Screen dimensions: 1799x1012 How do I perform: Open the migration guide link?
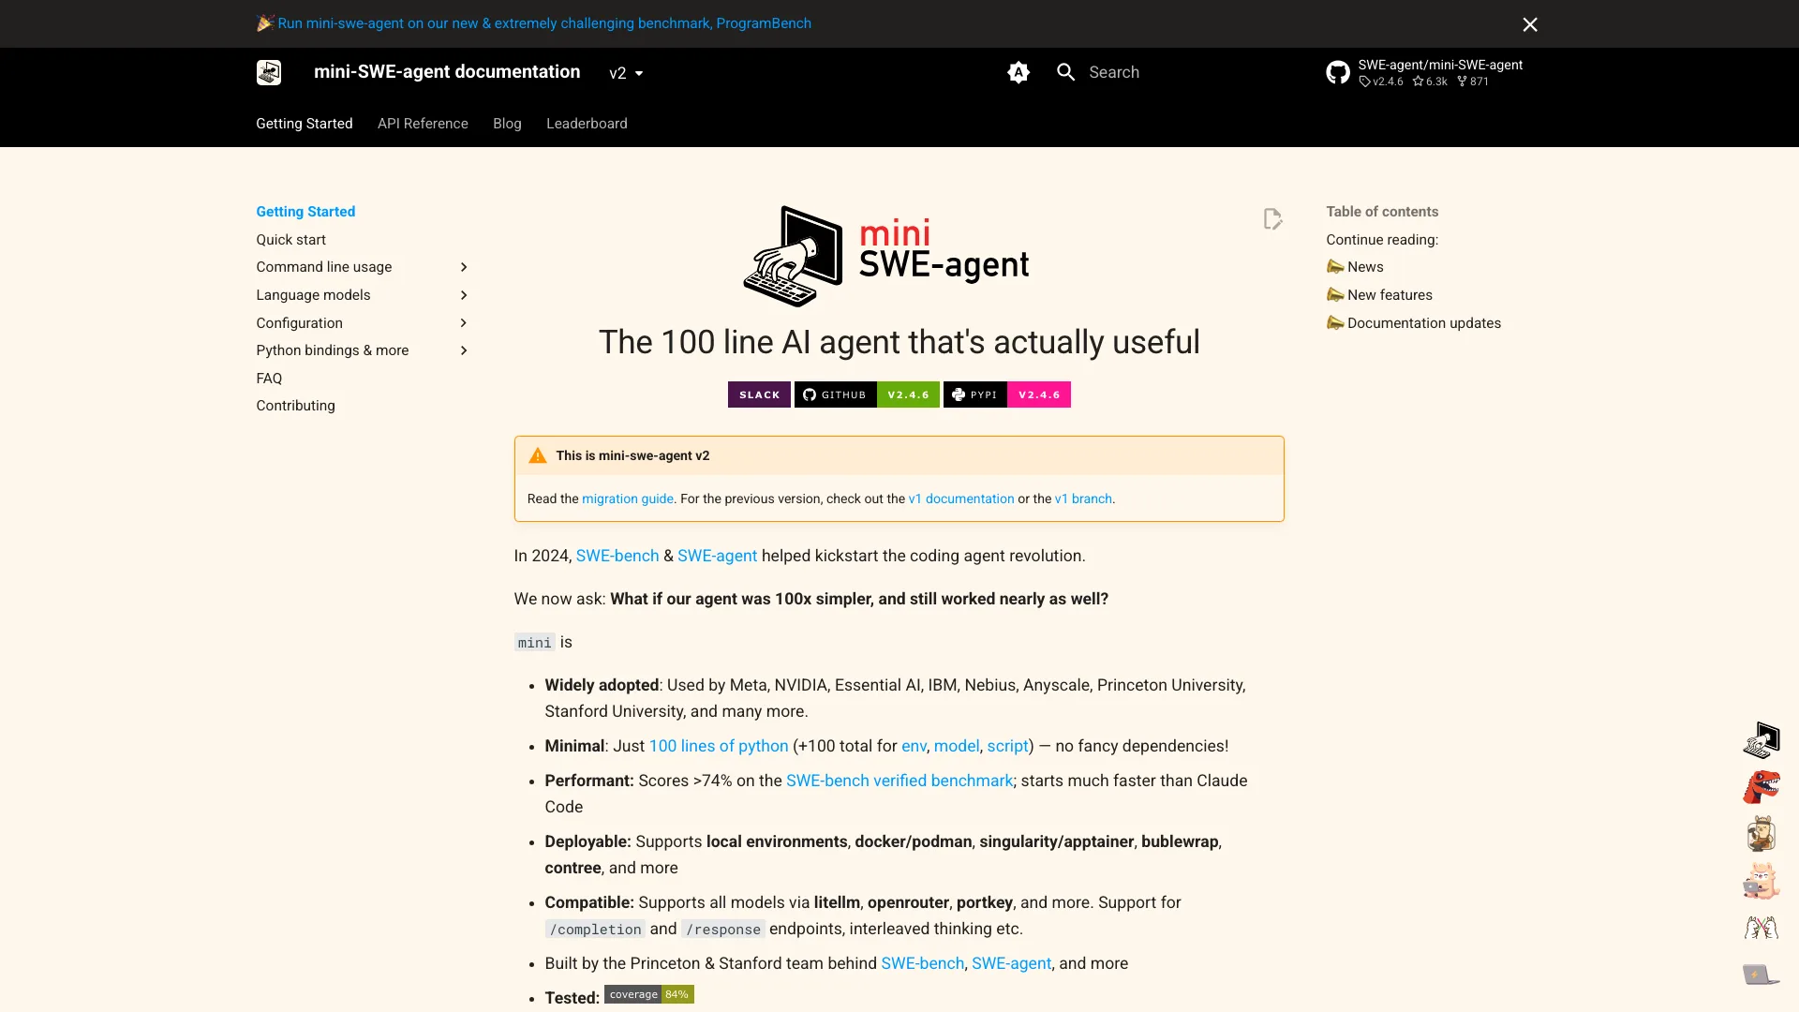click(628, 499)
